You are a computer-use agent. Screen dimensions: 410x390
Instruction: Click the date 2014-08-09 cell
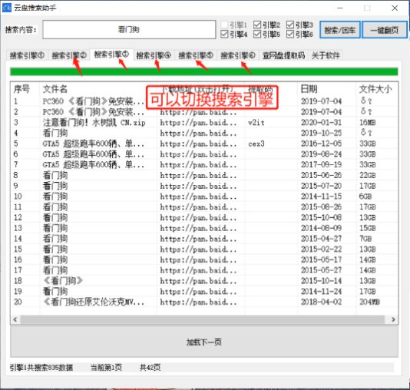click(x=322, y=228)
